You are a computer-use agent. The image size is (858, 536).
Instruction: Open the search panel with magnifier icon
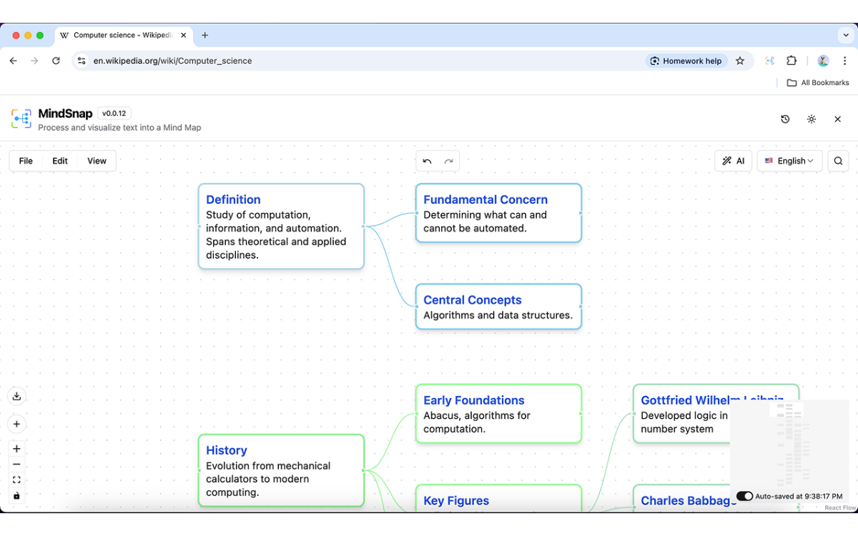tap(838, 161)
